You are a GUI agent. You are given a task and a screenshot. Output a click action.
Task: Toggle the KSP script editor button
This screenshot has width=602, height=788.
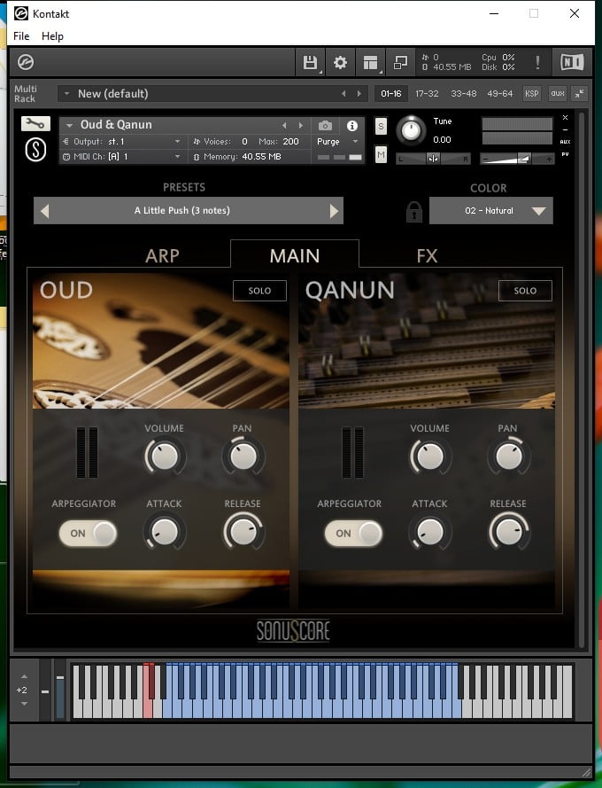(532, 93)
